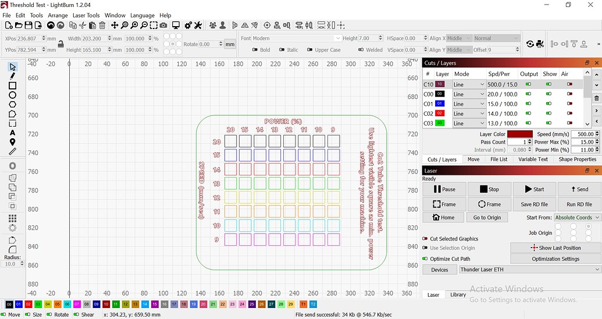Click the camera capture icon
Screen dimensions: 602x319
click(163, 26)
